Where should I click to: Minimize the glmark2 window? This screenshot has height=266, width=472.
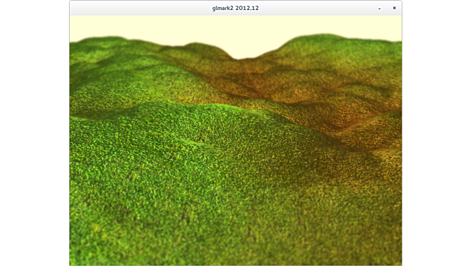[x=379, y=8]
